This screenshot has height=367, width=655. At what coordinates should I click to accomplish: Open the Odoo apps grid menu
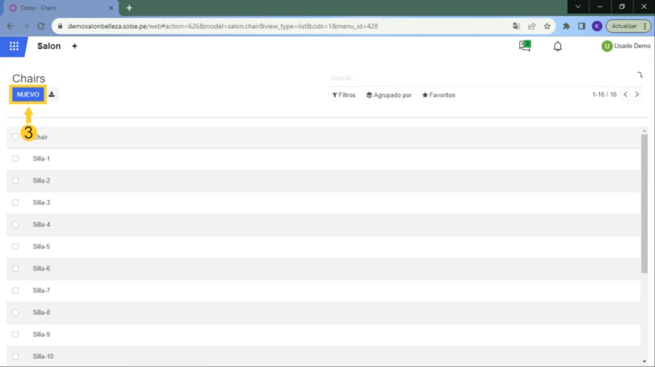[x=13, y=47]
